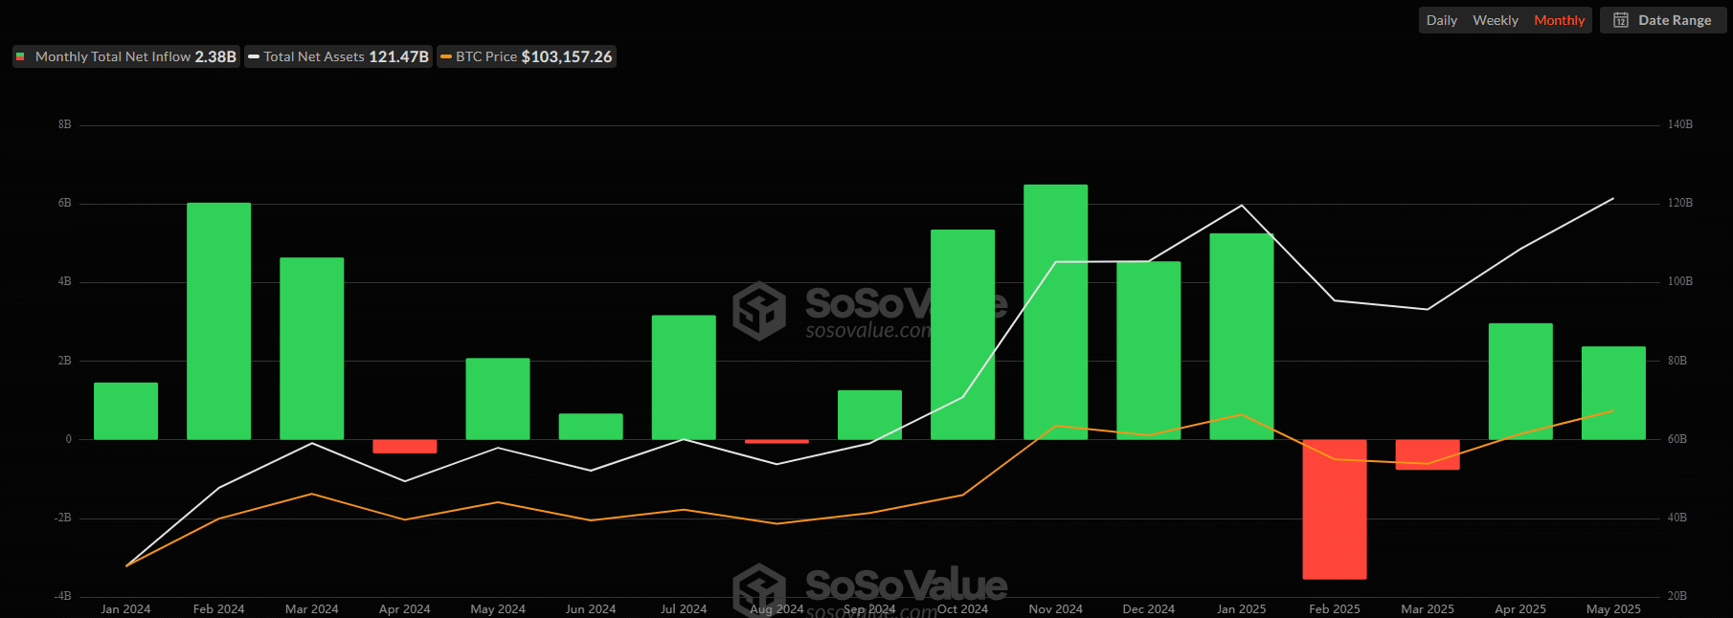Click the Jan 2024 axis label
The width and height of the screenshot is (1733, 618).
[125, 608]
